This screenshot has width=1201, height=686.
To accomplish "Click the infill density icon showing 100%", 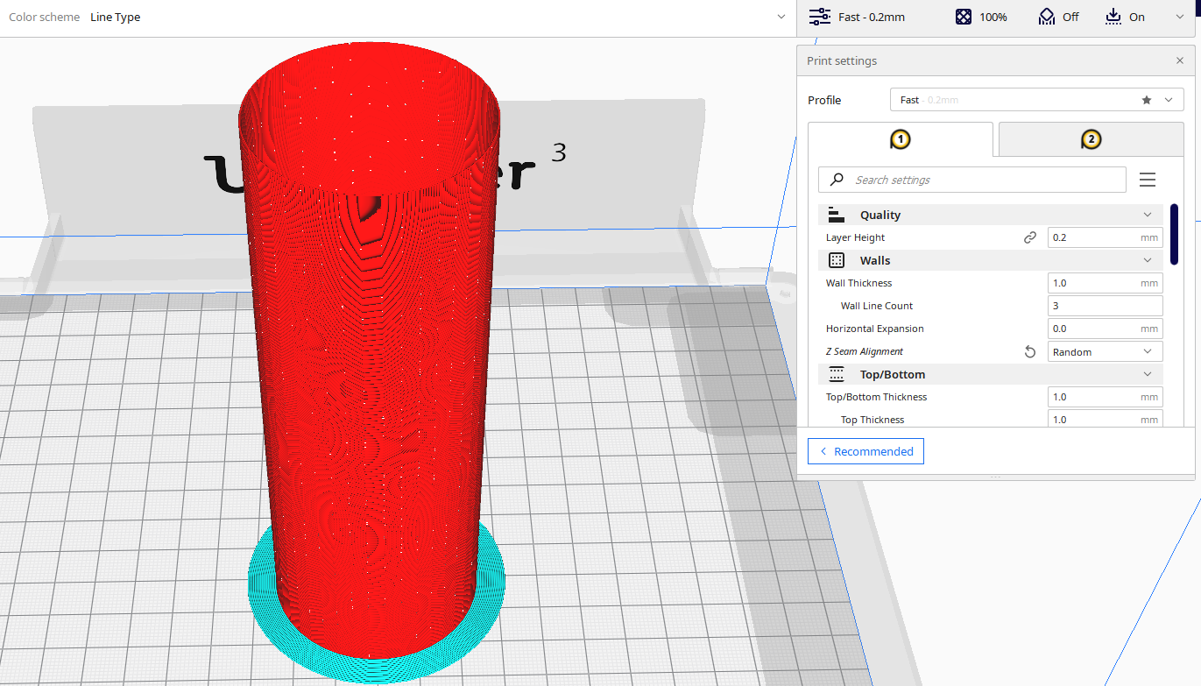I will (964, 17).
